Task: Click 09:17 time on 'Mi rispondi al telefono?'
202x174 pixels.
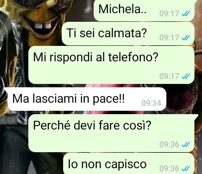Action: (169, 76)
